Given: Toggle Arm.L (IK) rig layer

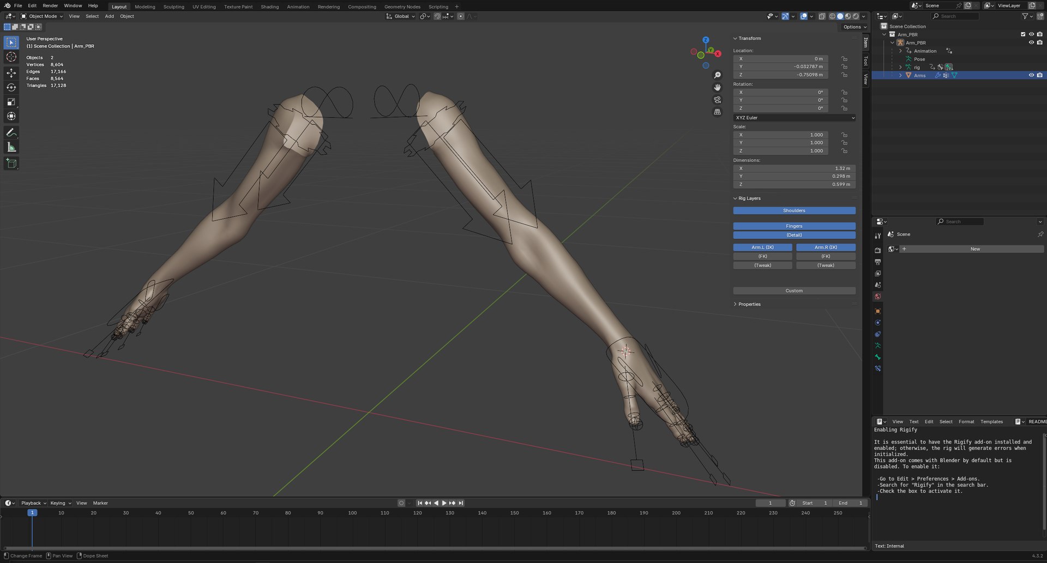Looking at the screenshot, I should pyautogui.click(x=762, y=247).
